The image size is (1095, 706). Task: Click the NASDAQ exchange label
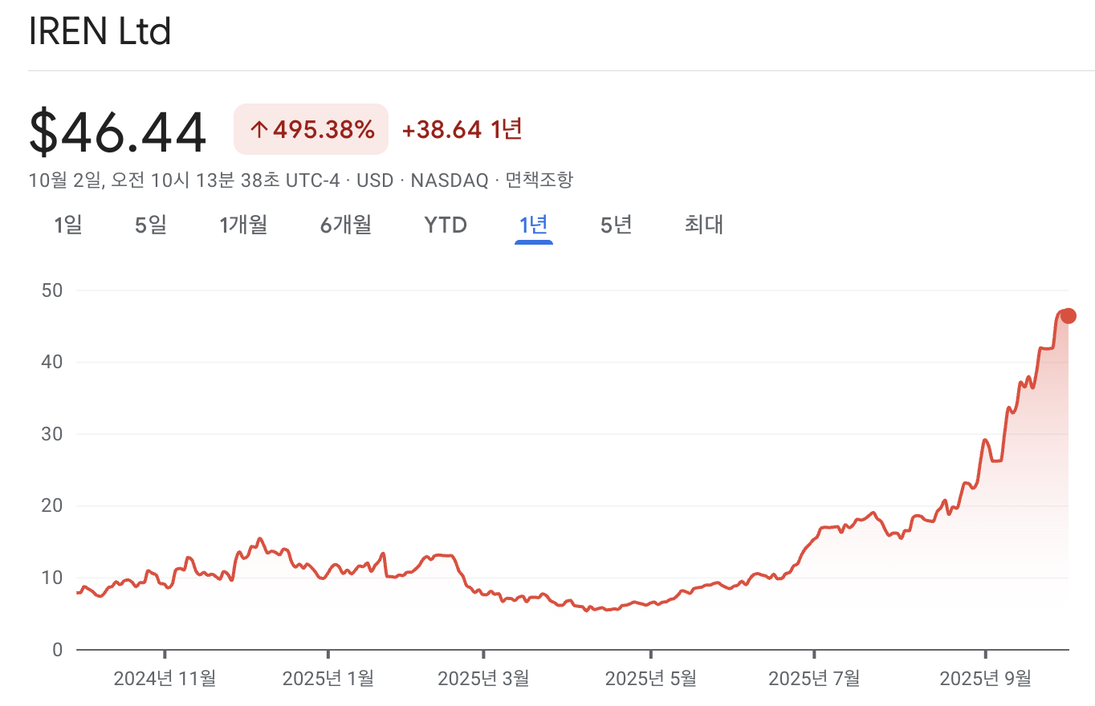(x=450, y=181)
